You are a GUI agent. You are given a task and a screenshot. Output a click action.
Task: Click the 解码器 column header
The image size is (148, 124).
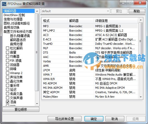pyautogui.click(x=81, y=21)
